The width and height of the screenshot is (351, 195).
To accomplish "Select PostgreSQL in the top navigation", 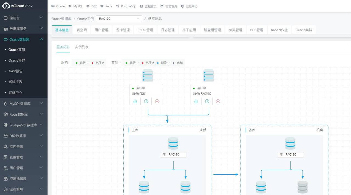I will coord(126,6).
